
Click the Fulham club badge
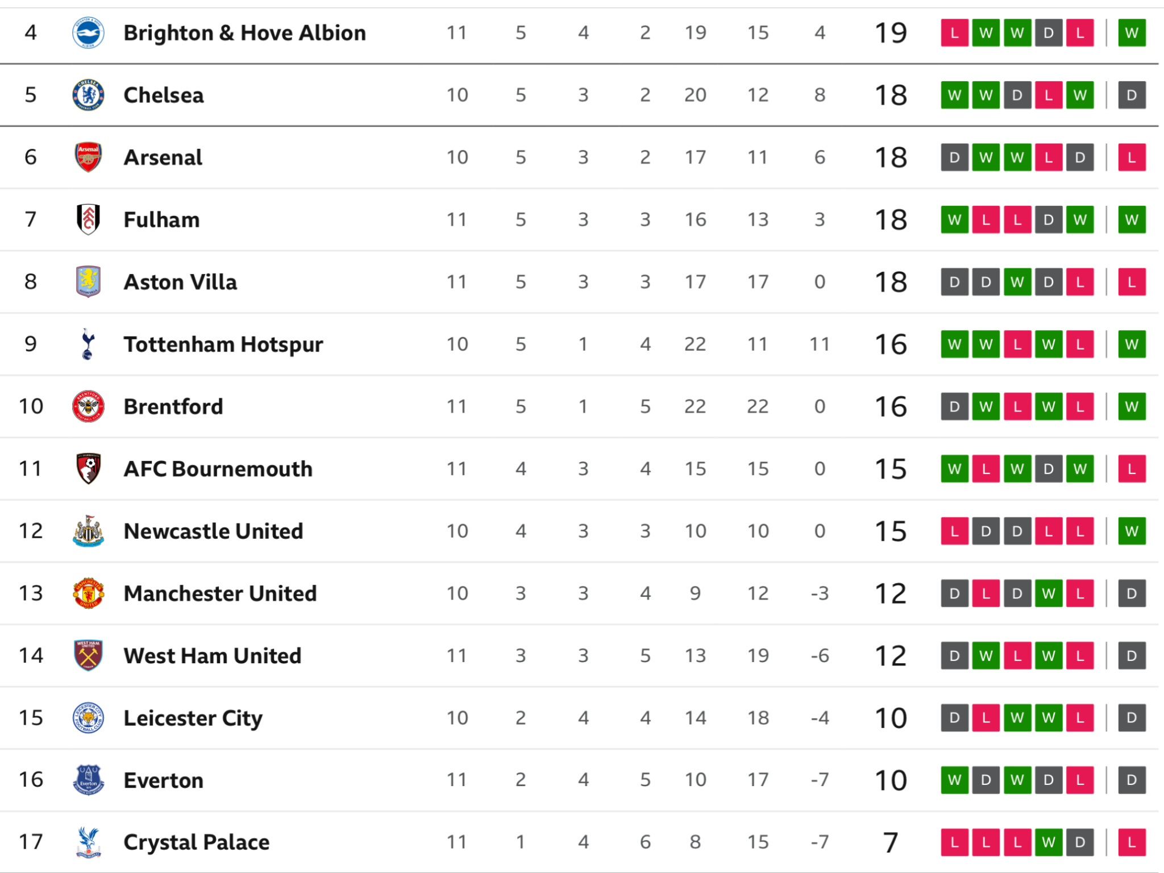[x=88, y=219]
